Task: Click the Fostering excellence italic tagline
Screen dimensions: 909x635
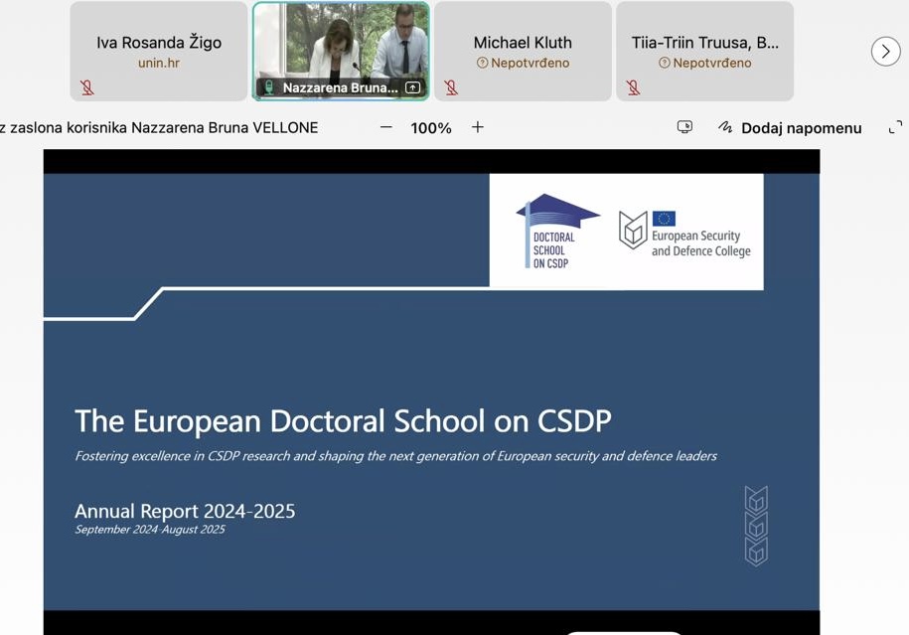Action: (396, 456)
